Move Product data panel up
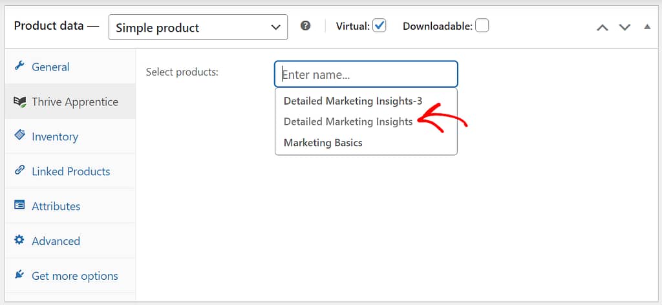662x305 pixels. point(602,27)
